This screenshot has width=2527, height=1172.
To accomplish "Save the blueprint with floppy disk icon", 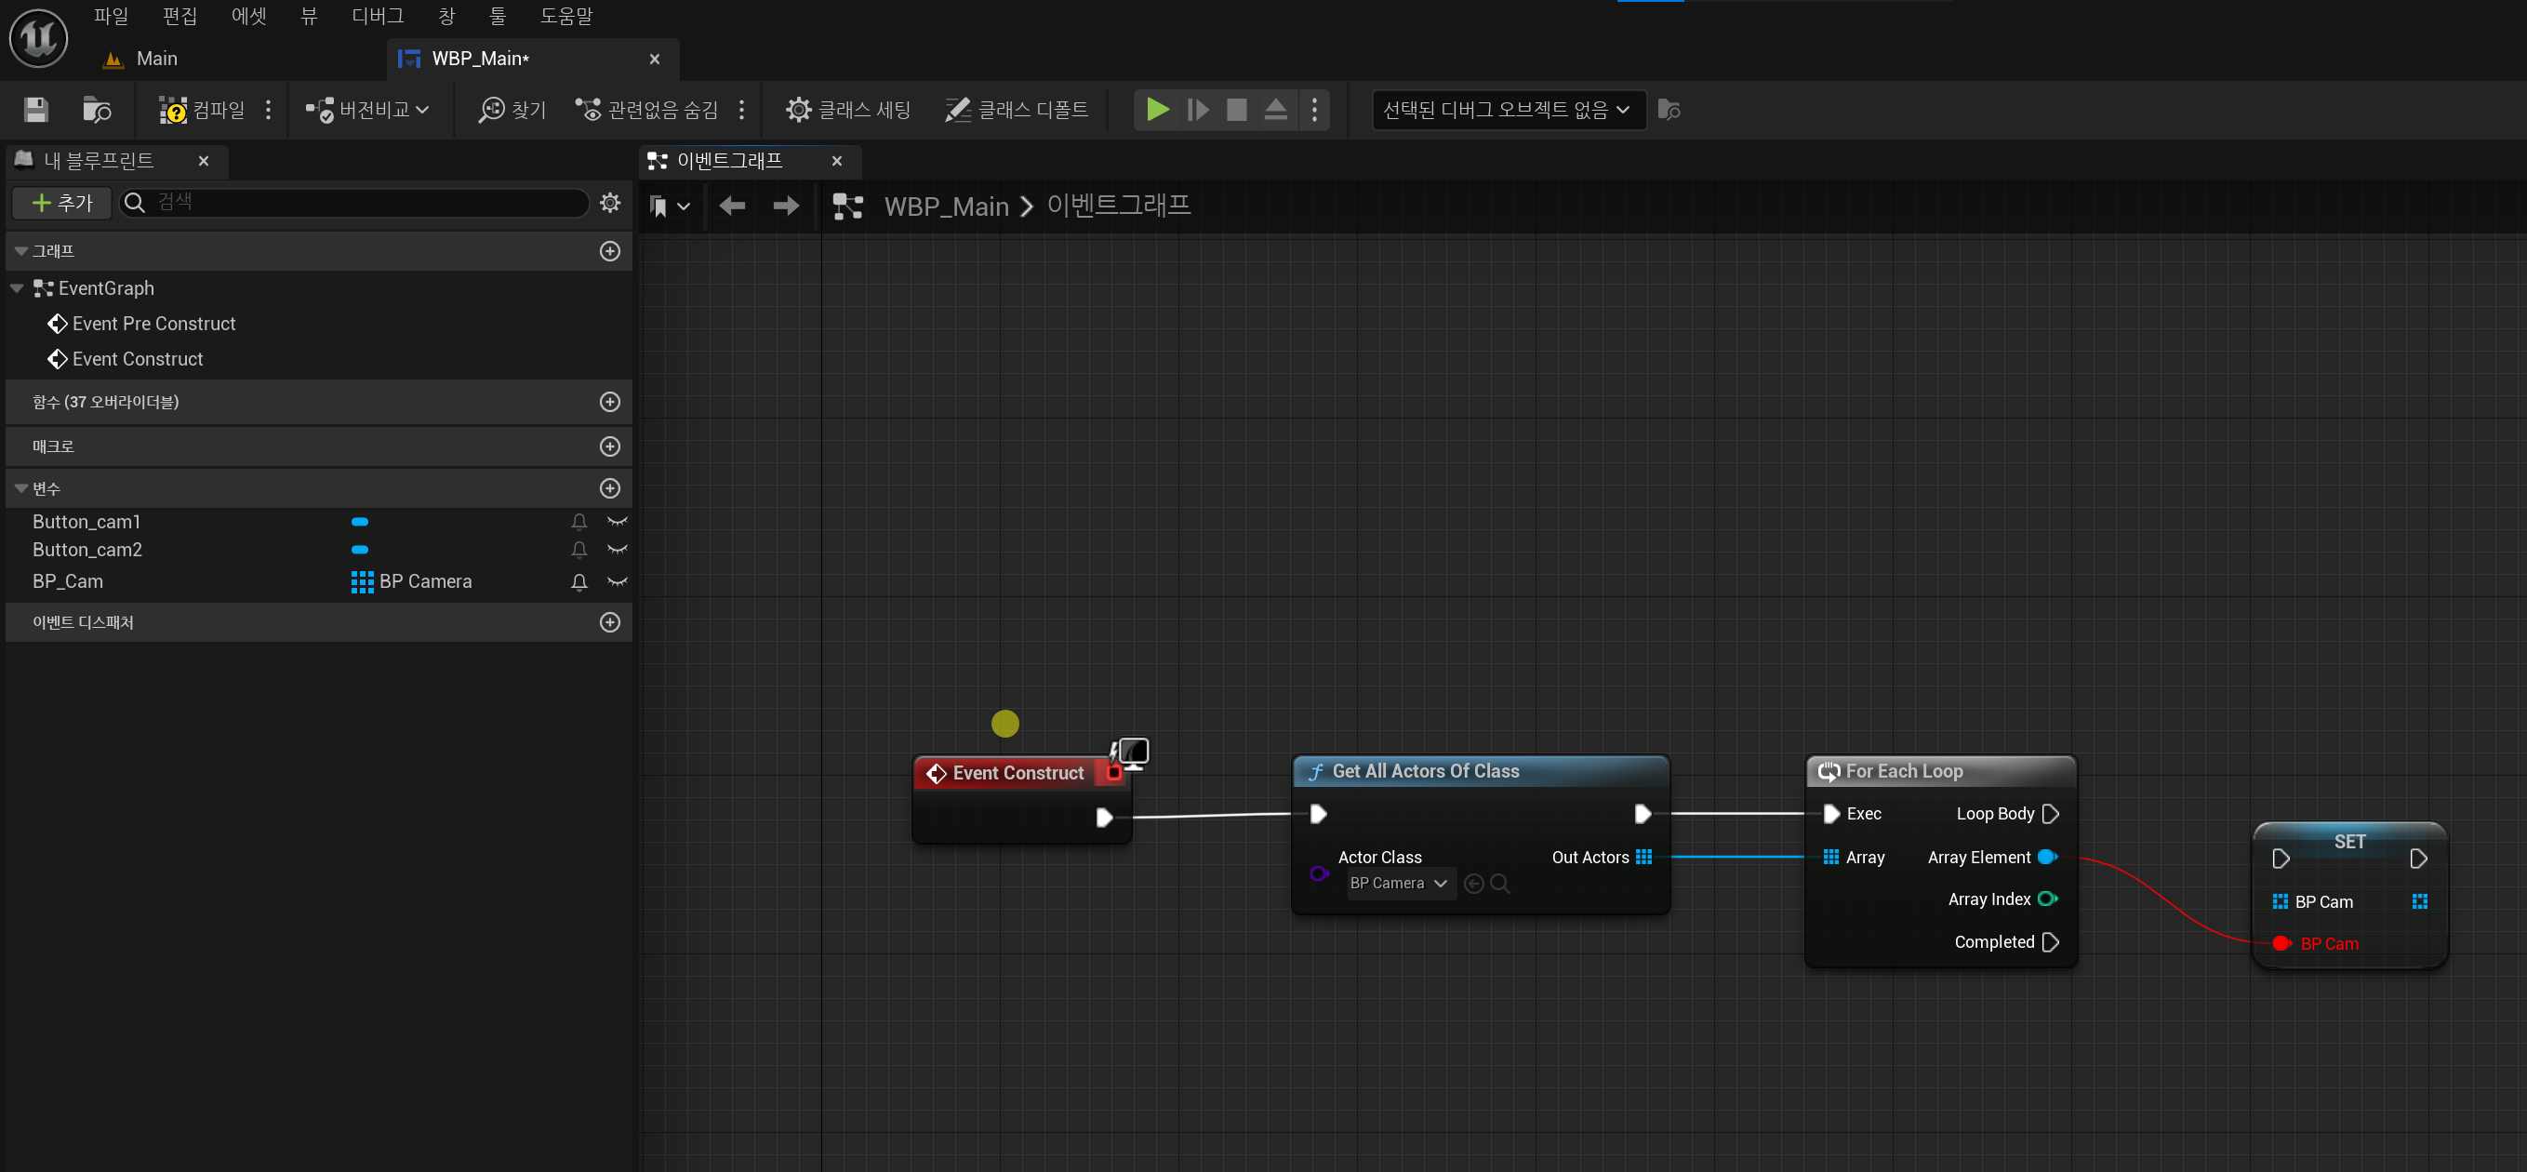I will pos(36,110).
